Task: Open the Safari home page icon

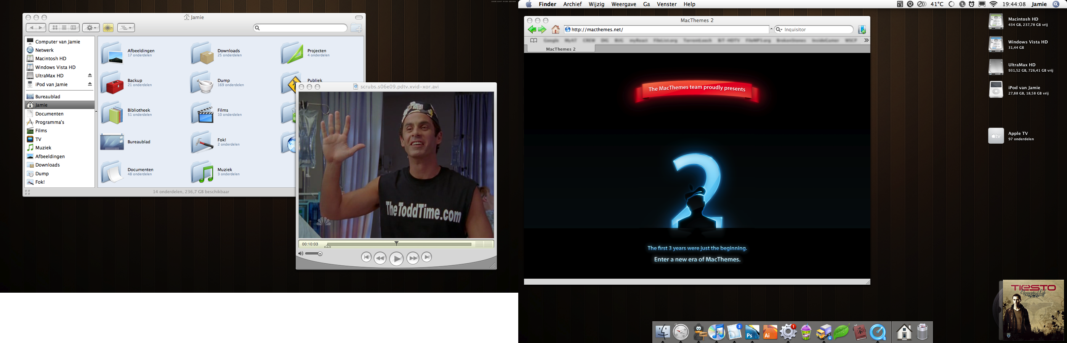Action: [556, 29]
